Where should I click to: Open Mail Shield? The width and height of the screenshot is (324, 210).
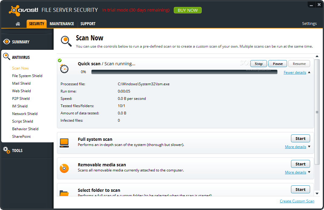tap(21, 83)
